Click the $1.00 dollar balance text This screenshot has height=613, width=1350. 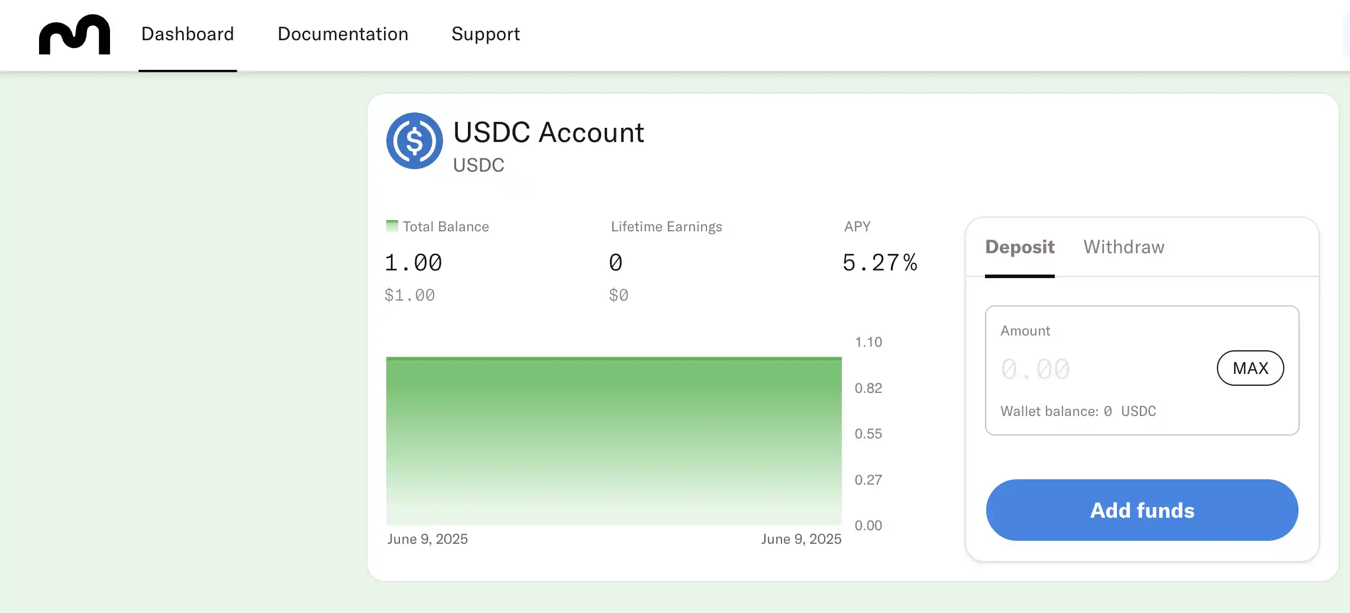point(409,295)
